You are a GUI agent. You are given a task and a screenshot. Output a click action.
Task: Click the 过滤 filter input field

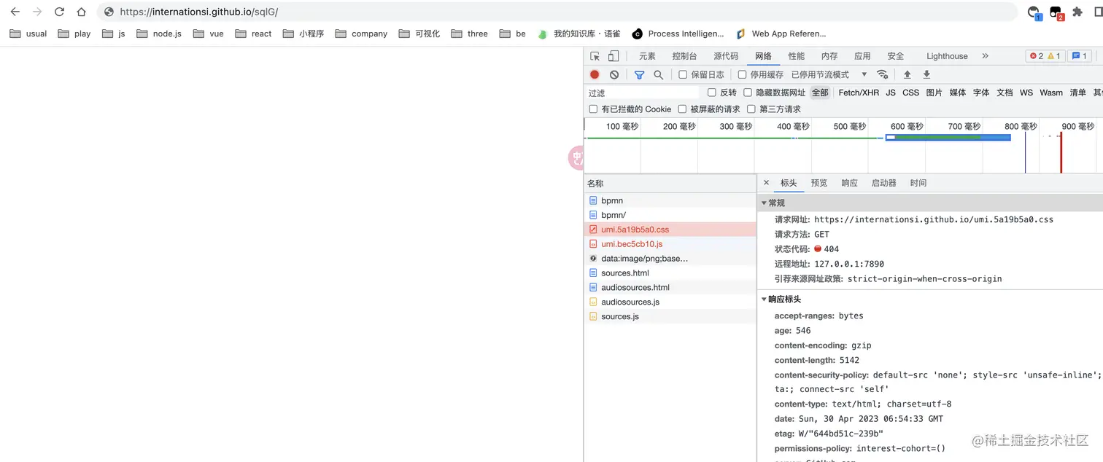(643, 93)
